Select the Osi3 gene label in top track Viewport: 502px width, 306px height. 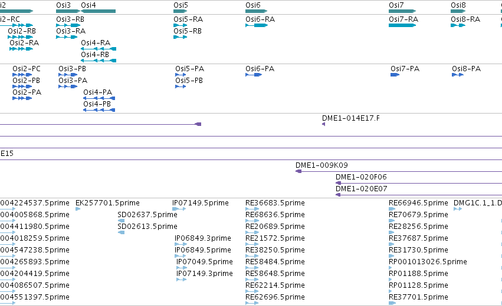[63, 5]
